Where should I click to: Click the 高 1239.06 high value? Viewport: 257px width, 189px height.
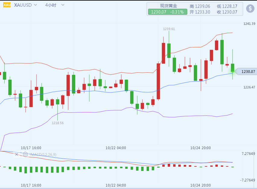[x=200, y=6]
